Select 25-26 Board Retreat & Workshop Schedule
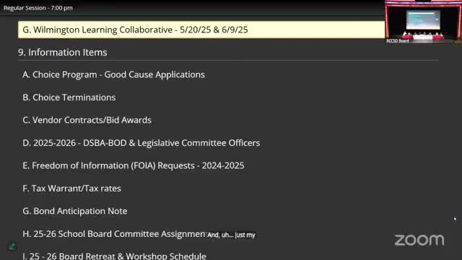 click(114, 256)
